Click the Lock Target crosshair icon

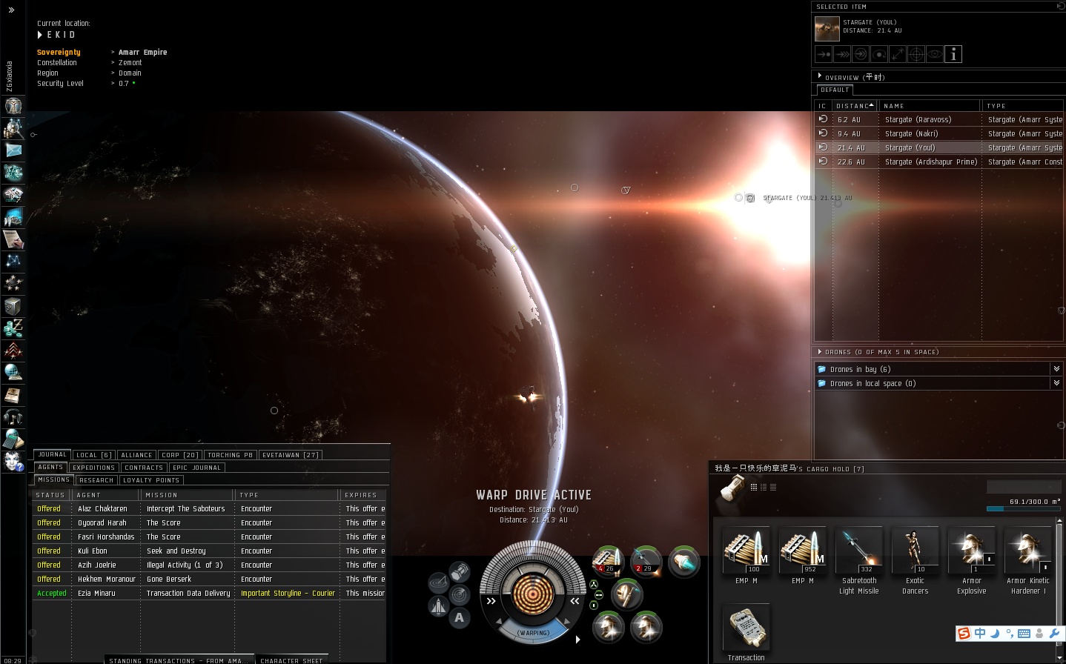point(916,54)
